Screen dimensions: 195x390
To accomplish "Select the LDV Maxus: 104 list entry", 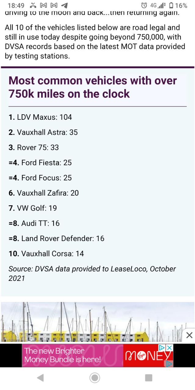I will [40, 117].
